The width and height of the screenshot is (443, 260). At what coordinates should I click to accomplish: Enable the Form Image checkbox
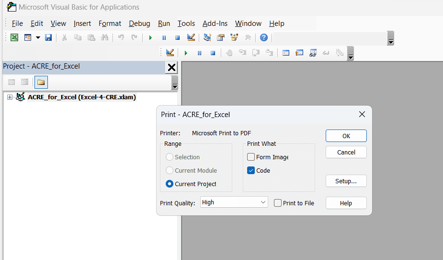tap(251, 157)
